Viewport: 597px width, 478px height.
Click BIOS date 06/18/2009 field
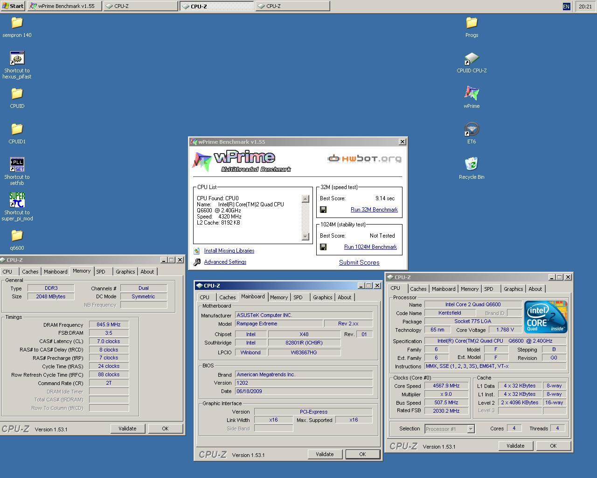(x=304, y=391)
